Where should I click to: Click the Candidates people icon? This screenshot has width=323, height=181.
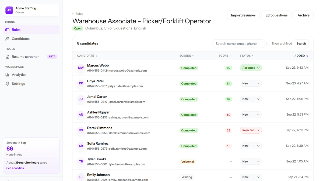(7, 39)
